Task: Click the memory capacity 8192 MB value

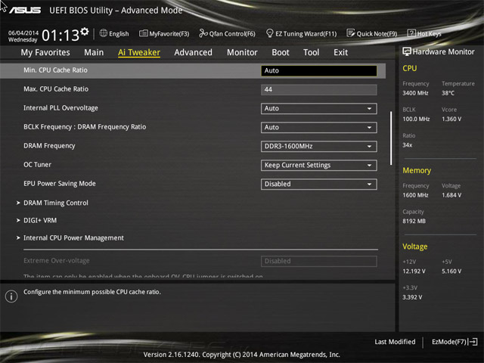Action: coord(414,222)
